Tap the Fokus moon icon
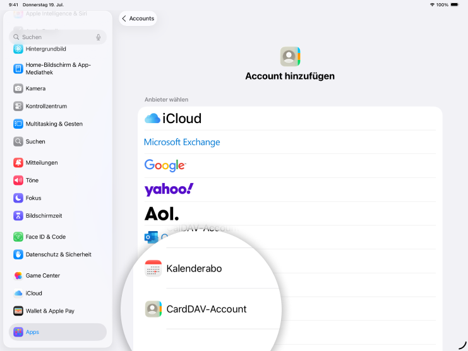 (x=18, y=198)
